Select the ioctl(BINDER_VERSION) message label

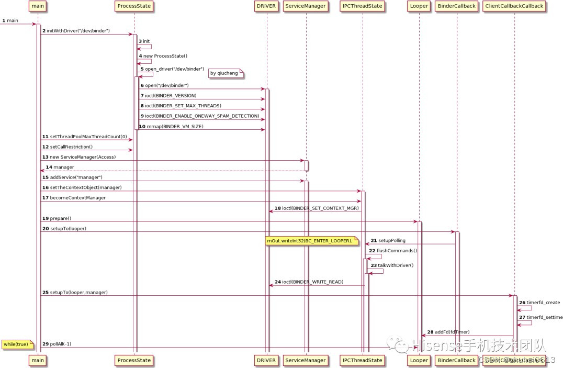click(x=168, y=96)
